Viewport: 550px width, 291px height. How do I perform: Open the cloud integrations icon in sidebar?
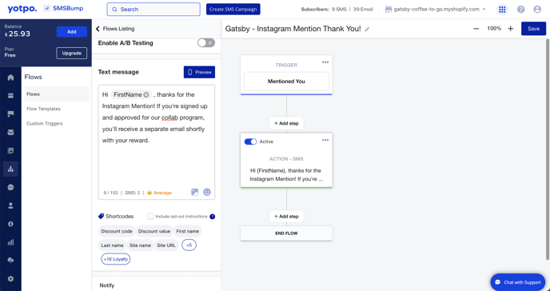point(10,260)
